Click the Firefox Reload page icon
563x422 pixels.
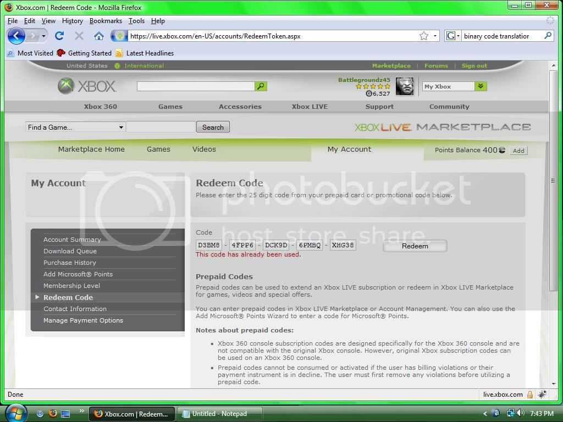59,36
